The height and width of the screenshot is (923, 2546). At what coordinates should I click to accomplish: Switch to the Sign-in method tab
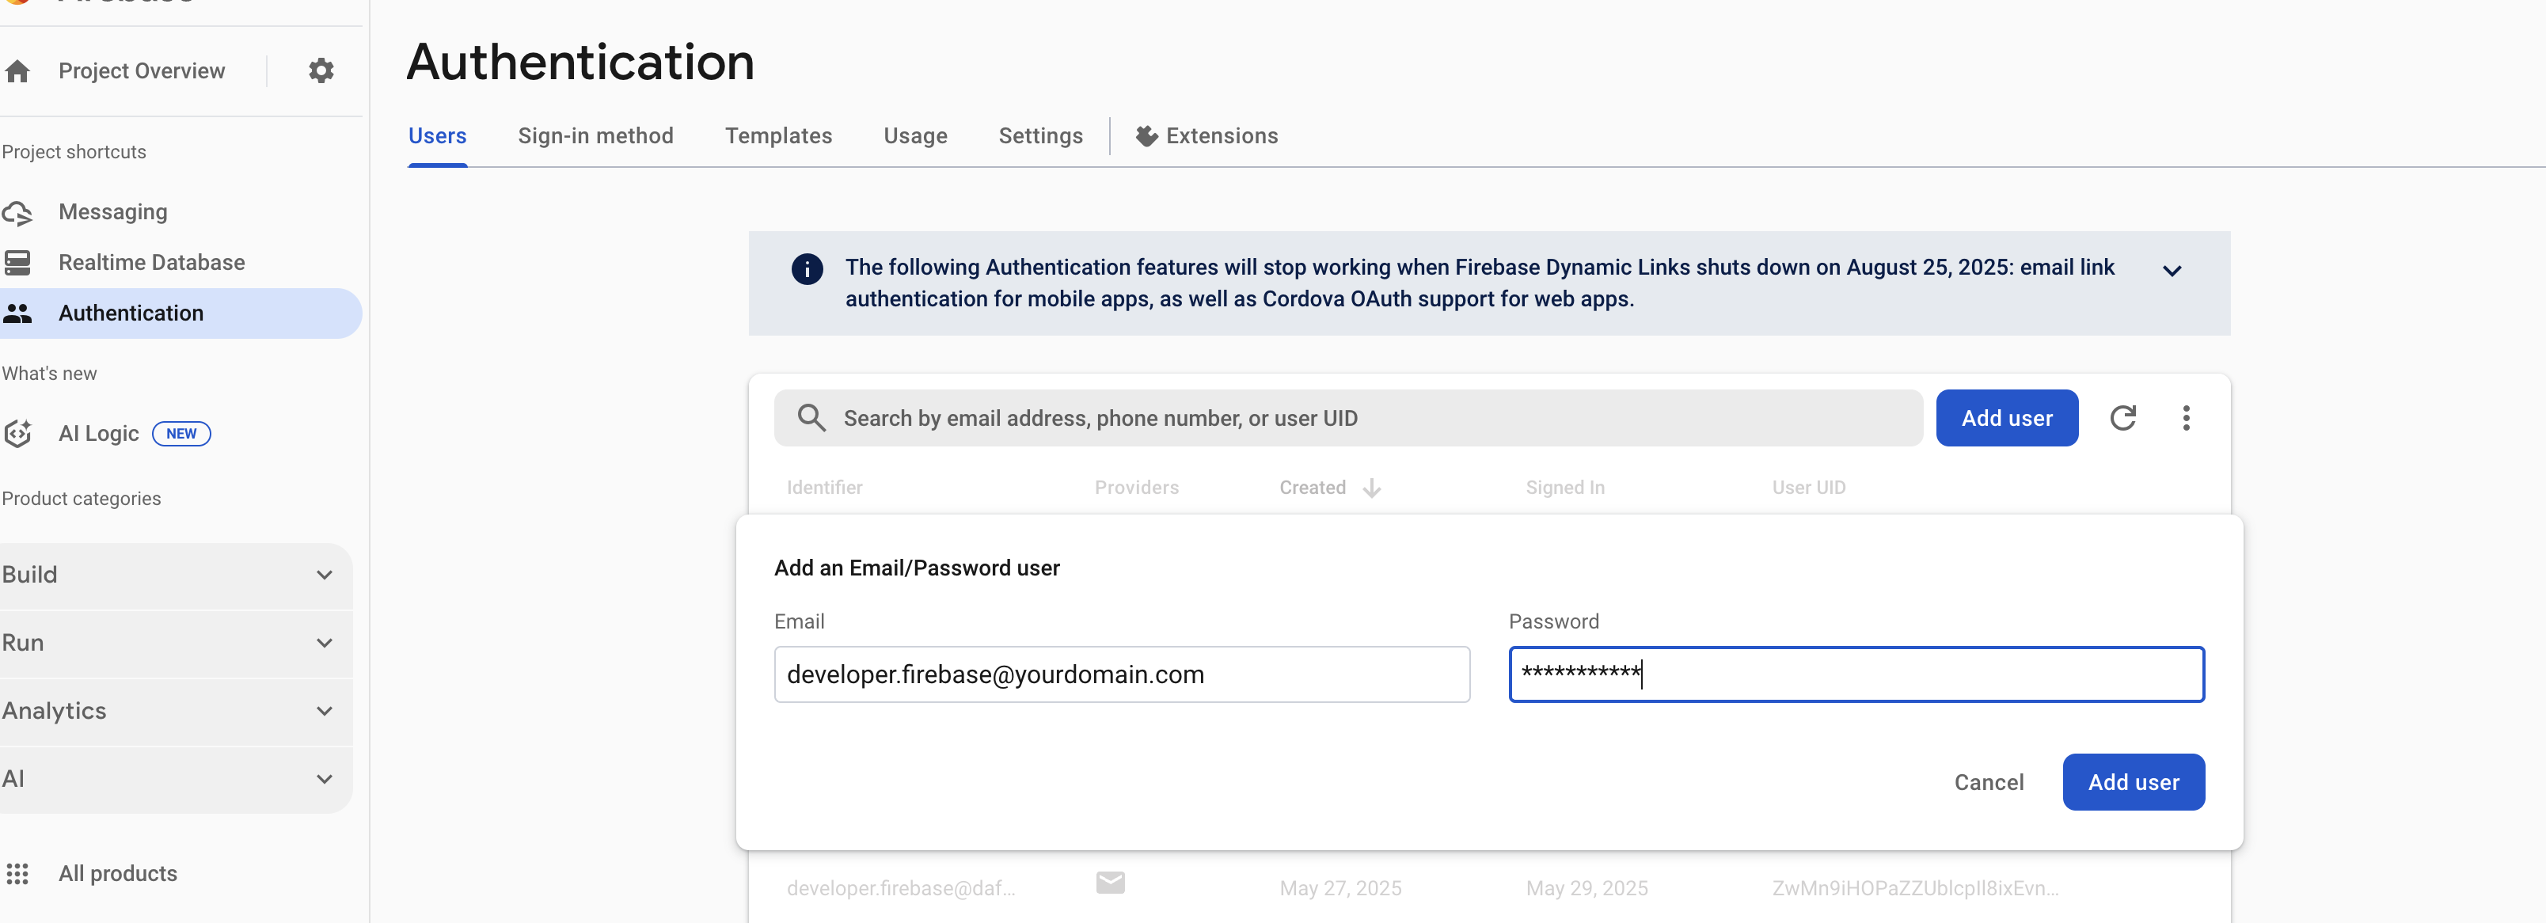point(595,136)
